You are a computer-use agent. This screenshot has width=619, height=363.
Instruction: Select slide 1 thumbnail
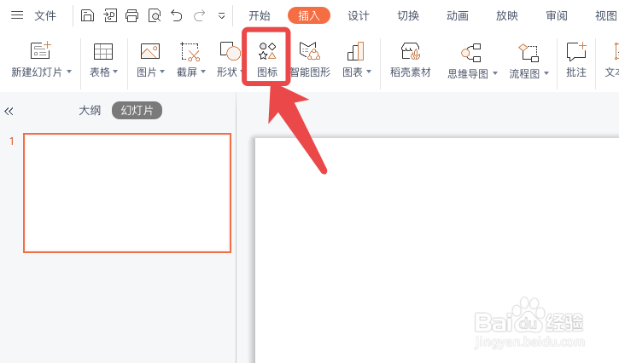(127, 193)
